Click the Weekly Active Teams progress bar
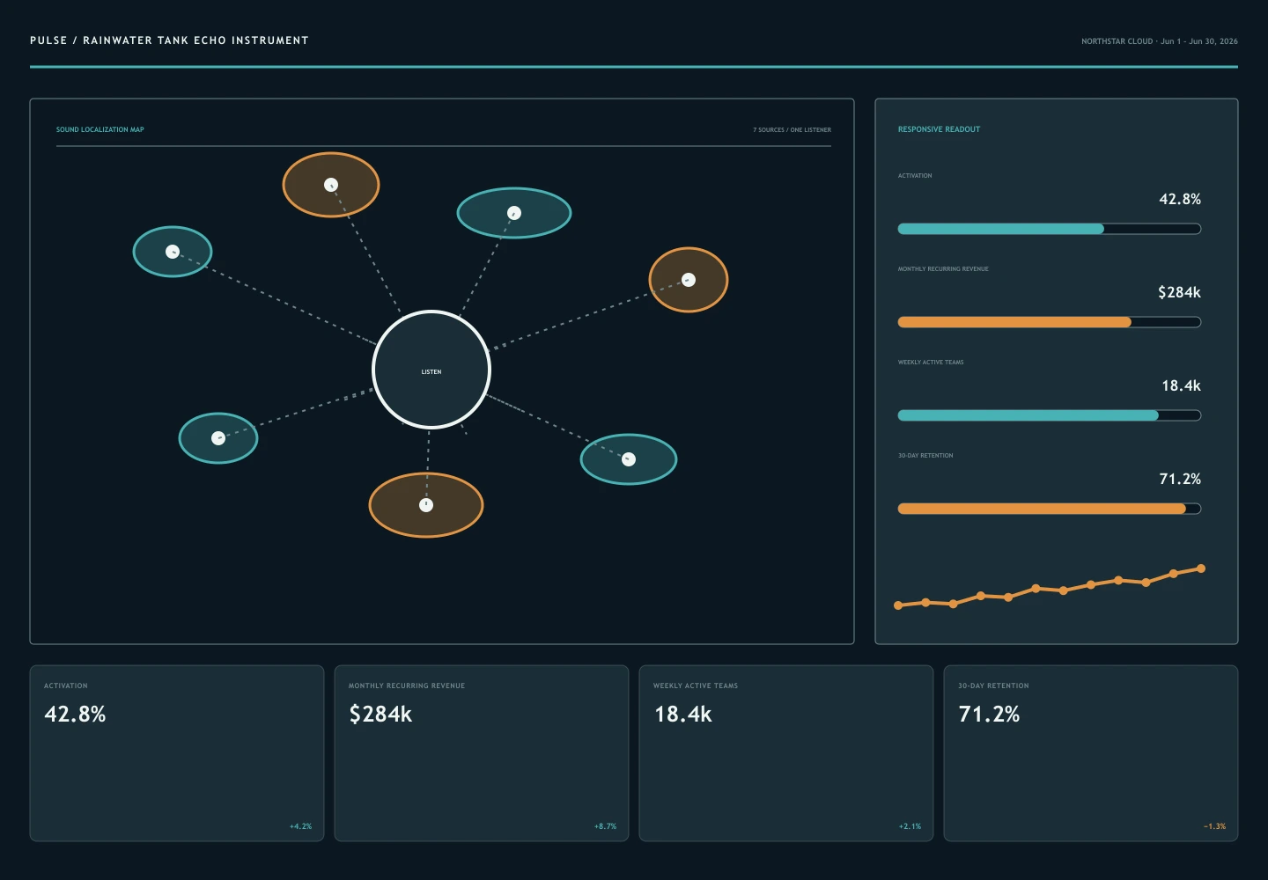1268x880 pixels. (1050, 415)
